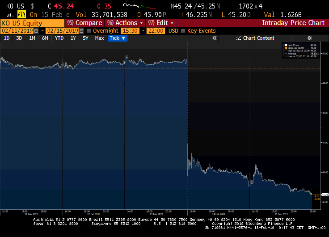Click the 1702x4 size quote
Viewport: 329px width, 237px height.
tap(250, 6)
